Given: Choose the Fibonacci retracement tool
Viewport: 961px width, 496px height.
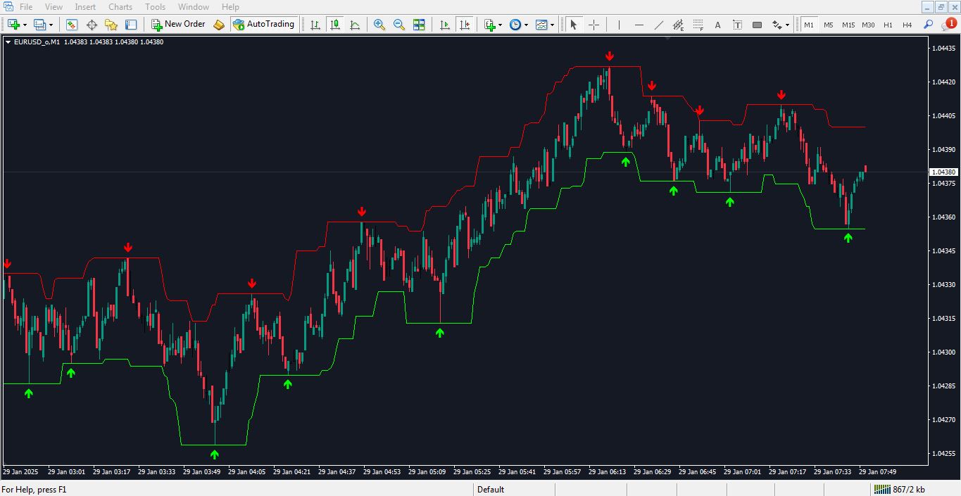Looking at the screenshot, I should pos(698,25).
